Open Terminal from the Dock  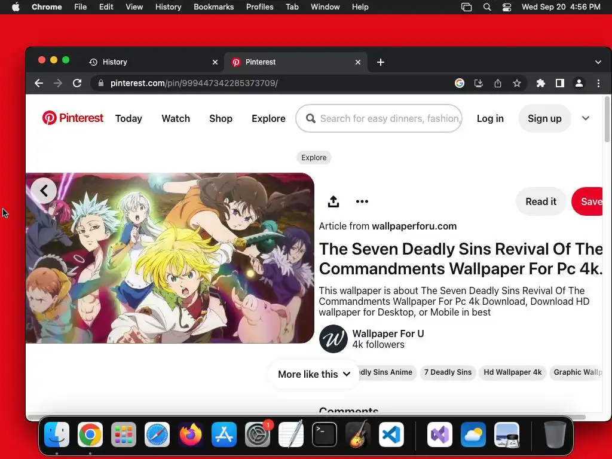(325, 434)
